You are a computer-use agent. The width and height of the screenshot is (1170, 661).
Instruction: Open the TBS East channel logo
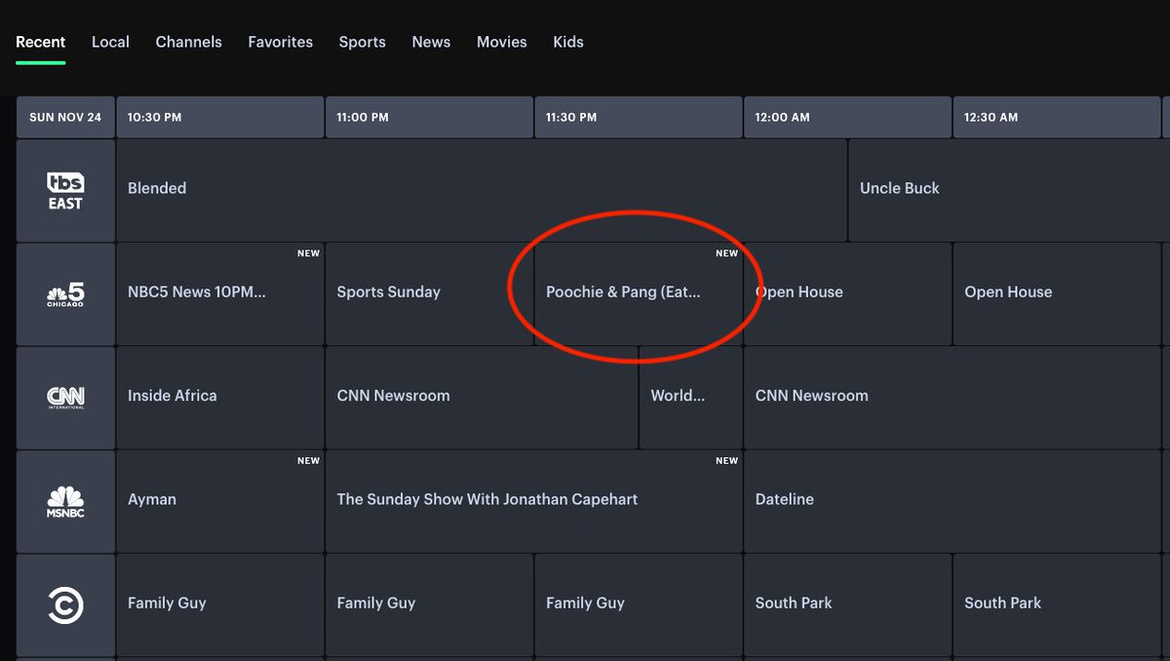65,190
